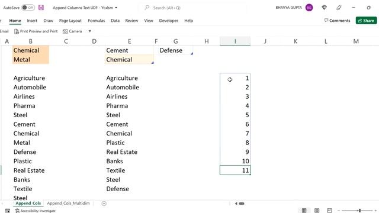
Task: Select the highlighted Chemical cell in column E
Action: tap(129, 59)
